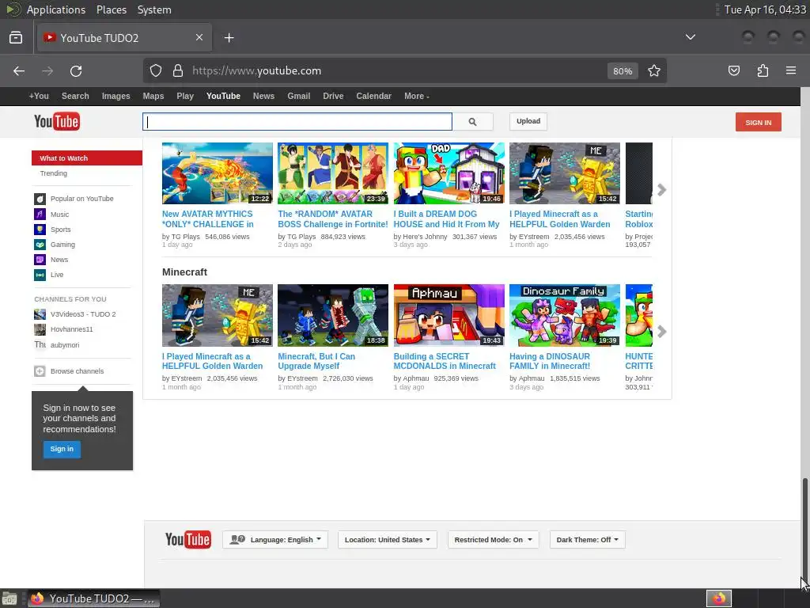
Task: Click next arrow on first video row
Action: click(x=662, y=190)
